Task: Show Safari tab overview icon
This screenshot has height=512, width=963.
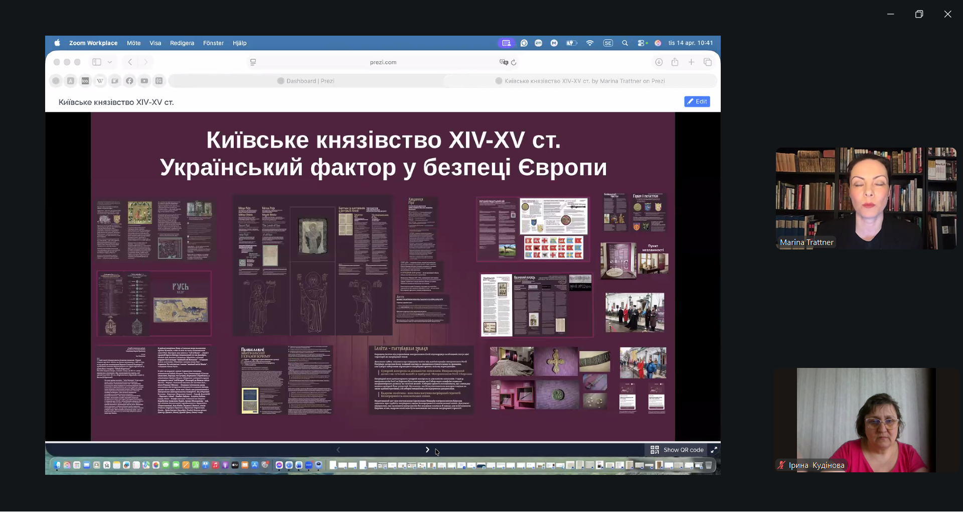Action: [x=708, y=62]
